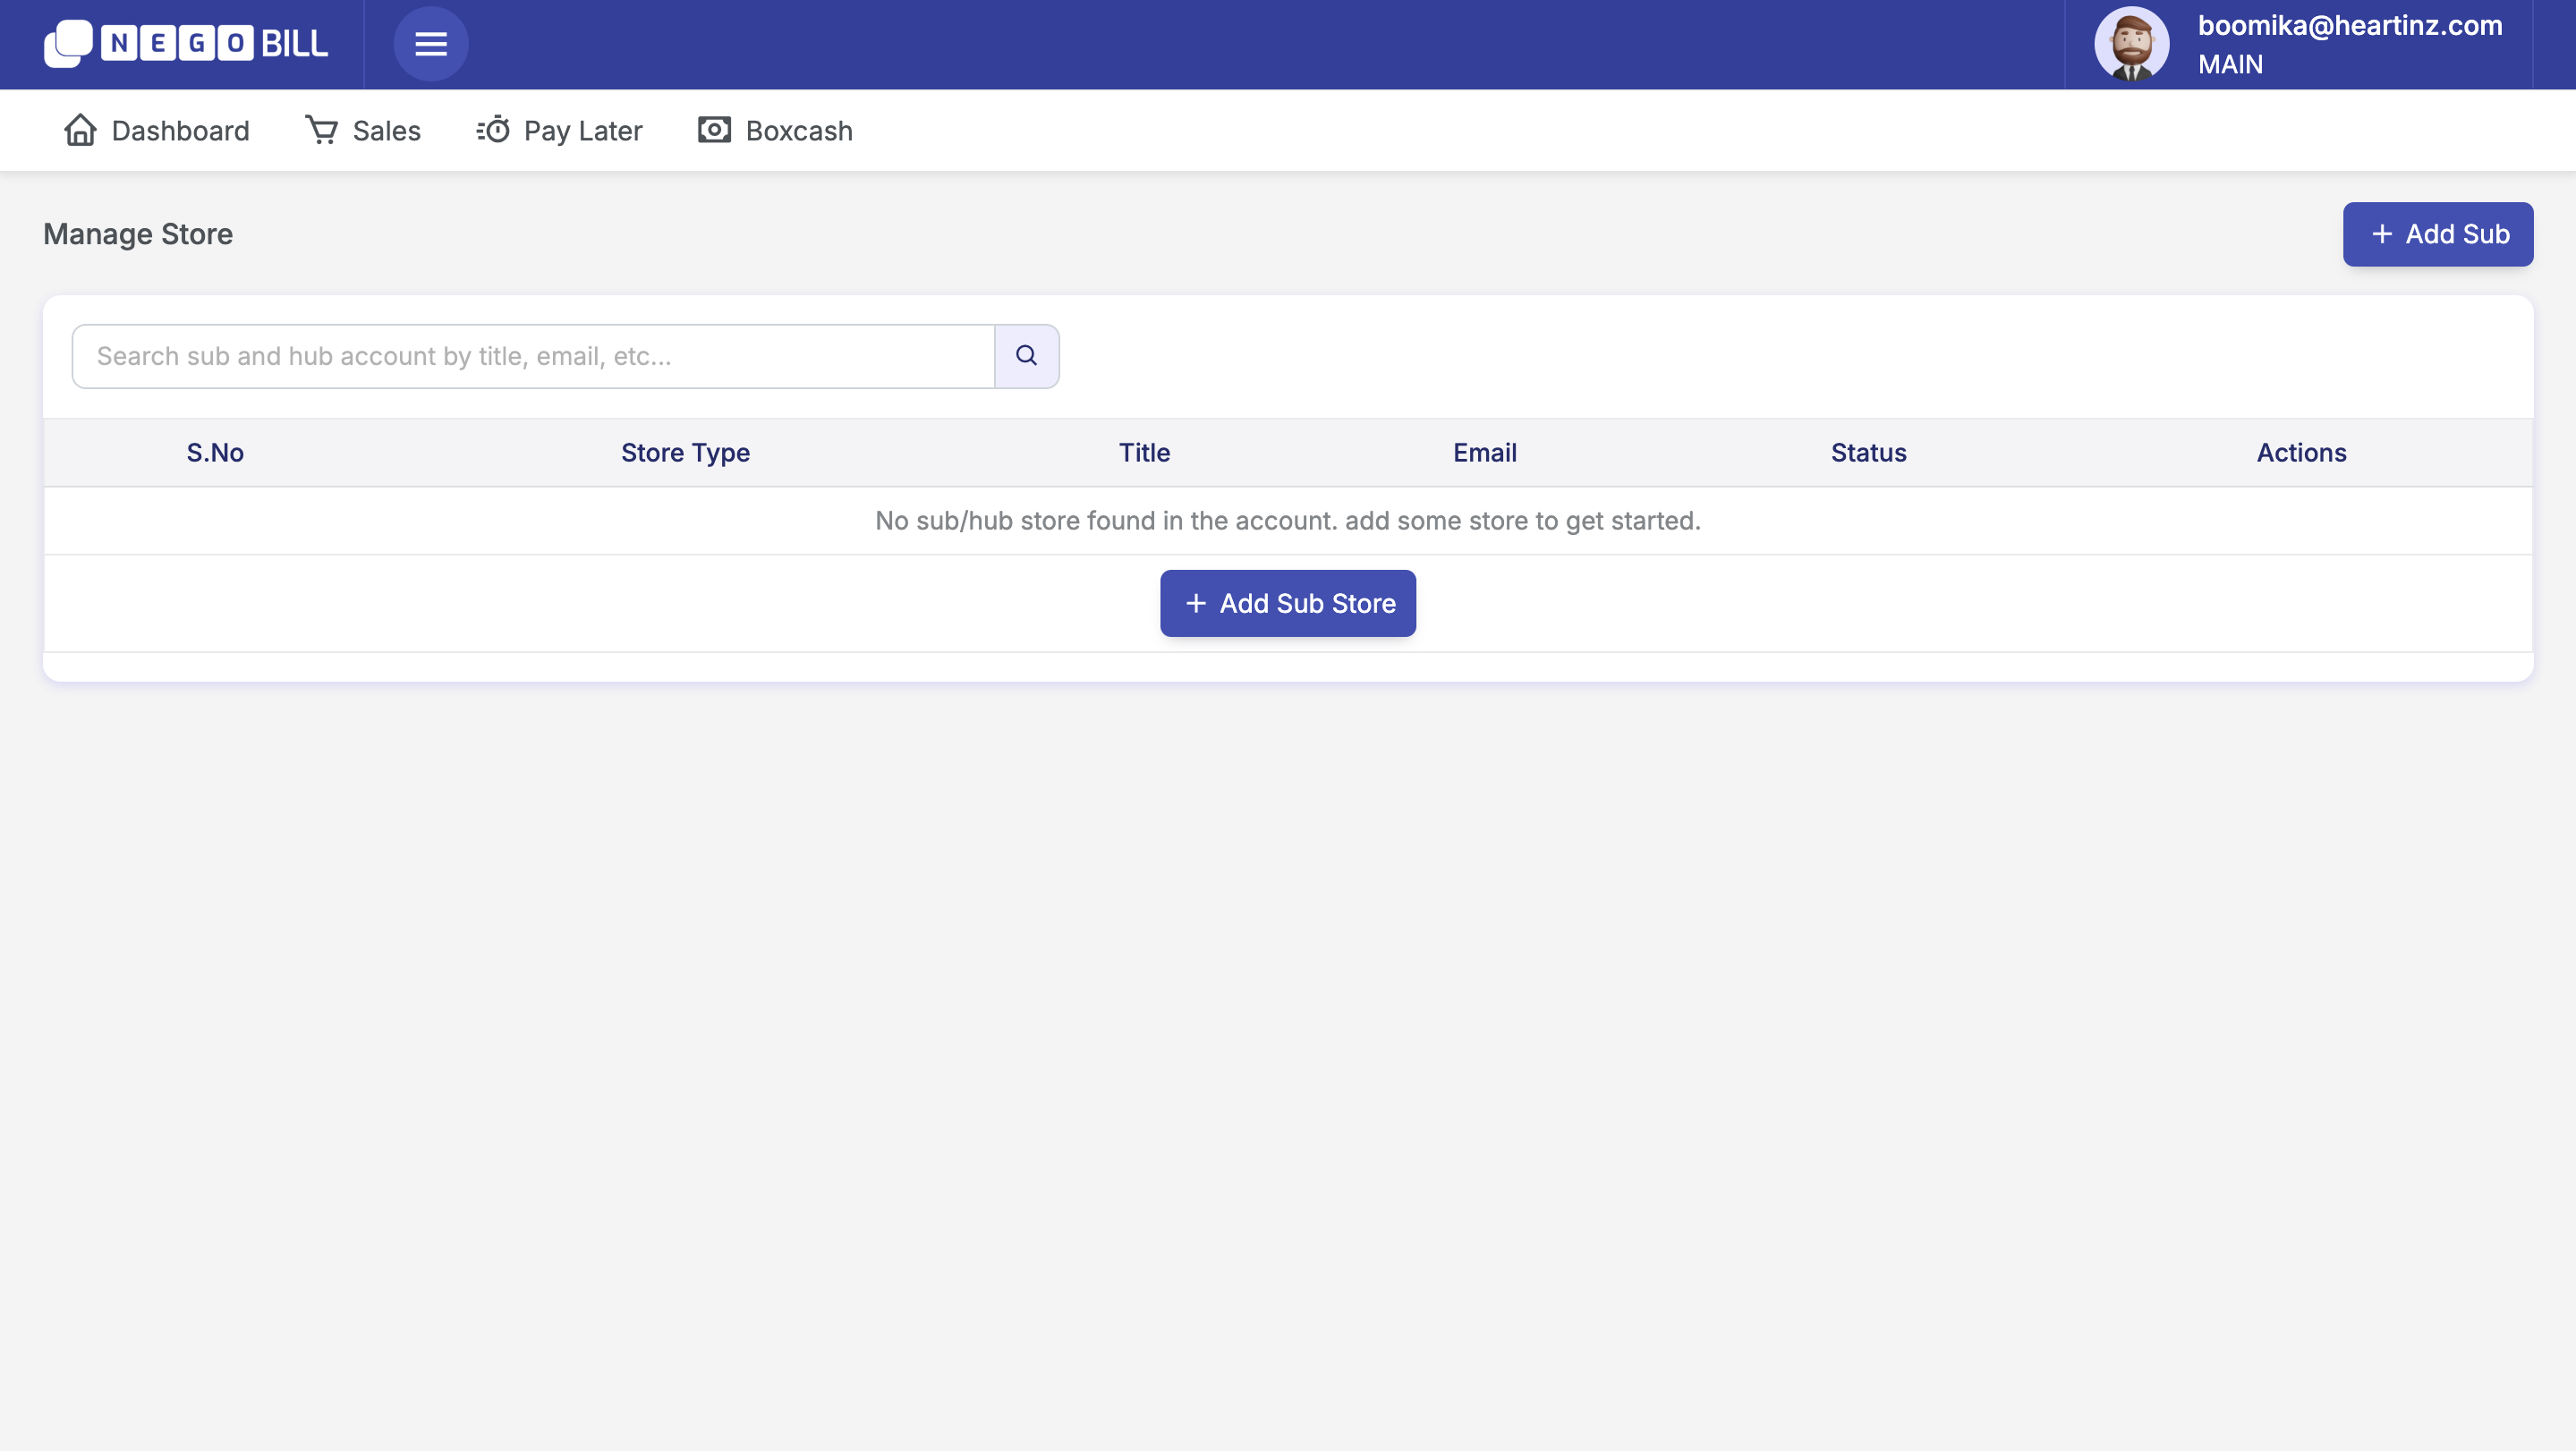Viewport: 2576px width, 1451px height.
Task: Click the Boxcash money icon
Action: click(x=714, y=130)
